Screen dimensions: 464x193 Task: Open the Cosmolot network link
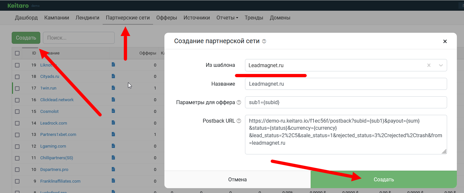49,112
